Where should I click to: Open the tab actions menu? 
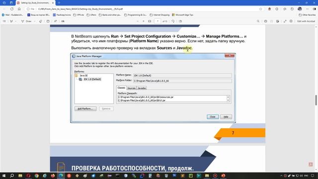tap(11, 3)
